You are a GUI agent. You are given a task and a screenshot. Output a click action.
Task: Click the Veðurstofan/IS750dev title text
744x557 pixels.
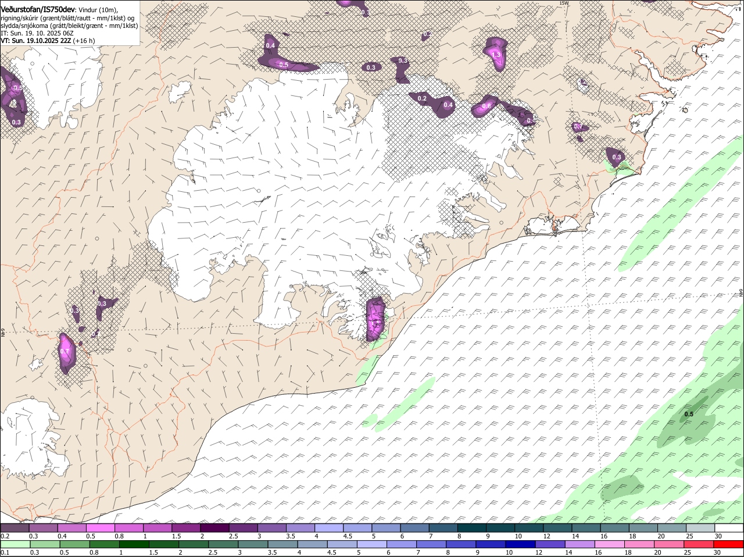point(37,9)
